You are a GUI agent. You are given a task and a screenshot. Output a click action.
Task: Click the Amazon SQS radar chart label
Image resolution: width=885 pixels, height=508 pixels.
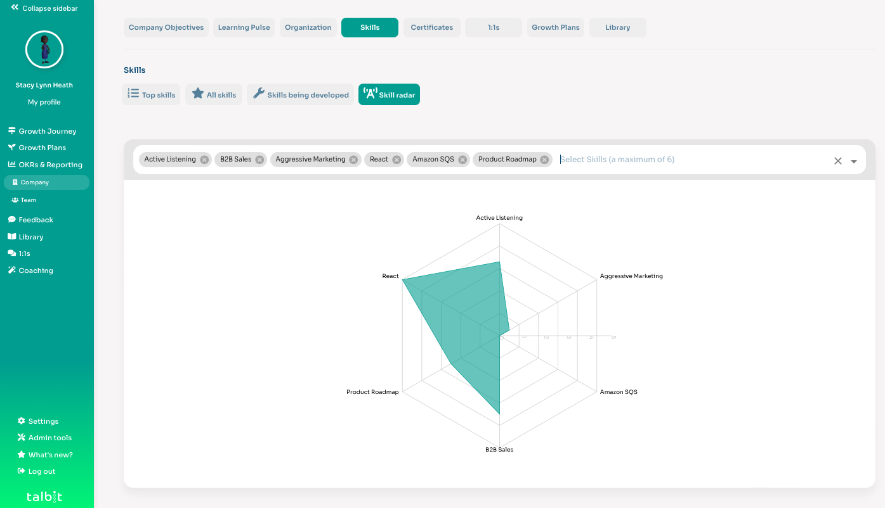(619, 392)
